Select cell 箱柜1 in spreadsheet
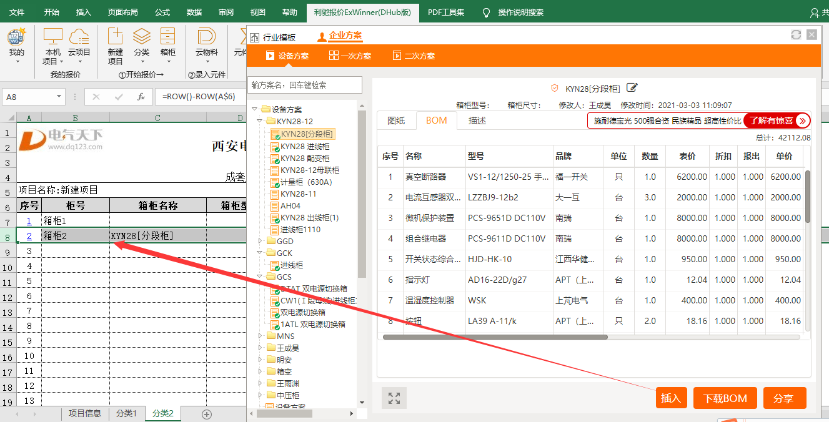The height and width of the screenshot is (422, 829). pos(76,221)
